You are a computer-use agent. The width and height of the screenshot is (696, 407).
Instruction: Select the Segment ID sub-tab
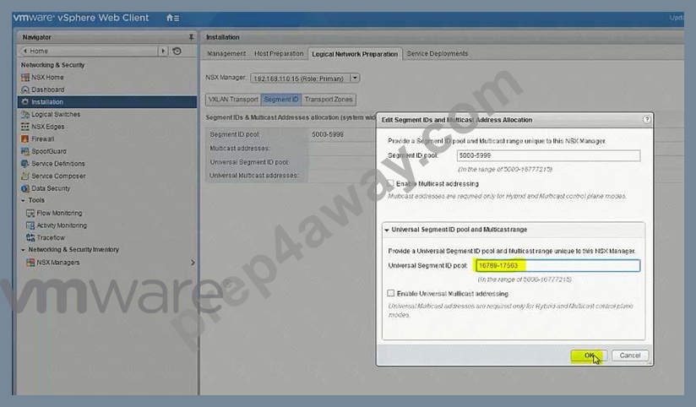(281, 100)
